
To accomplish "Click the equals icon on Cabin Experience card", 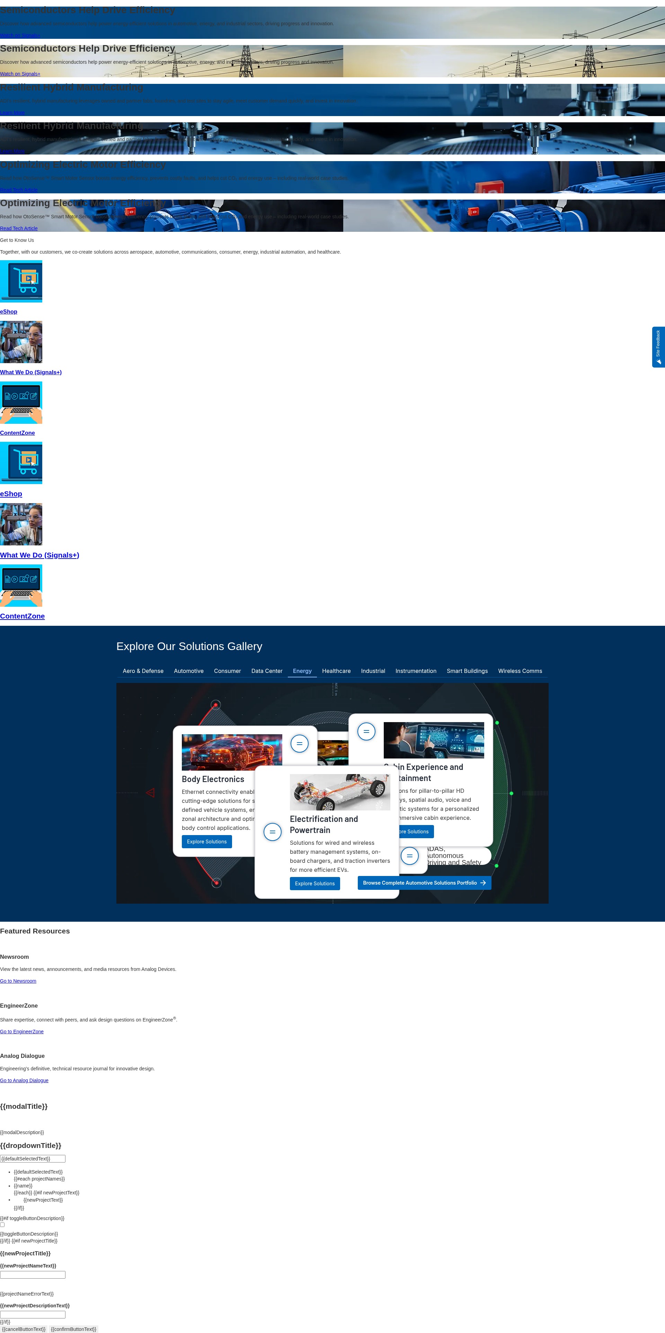I will [366, 731].
